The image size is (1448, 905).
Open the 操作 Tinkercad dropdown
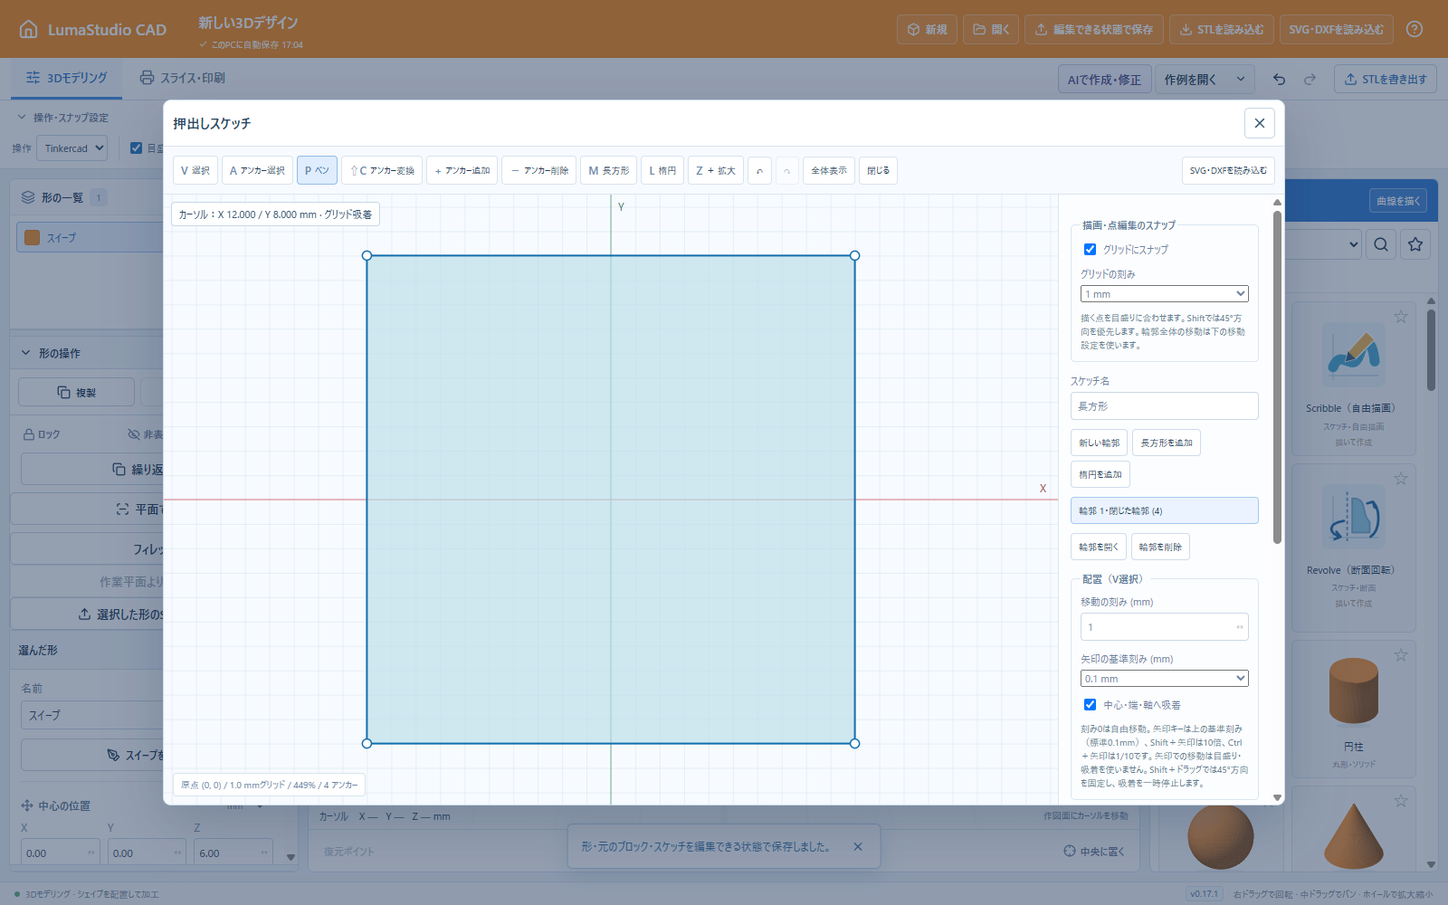(x=72, y=148)
